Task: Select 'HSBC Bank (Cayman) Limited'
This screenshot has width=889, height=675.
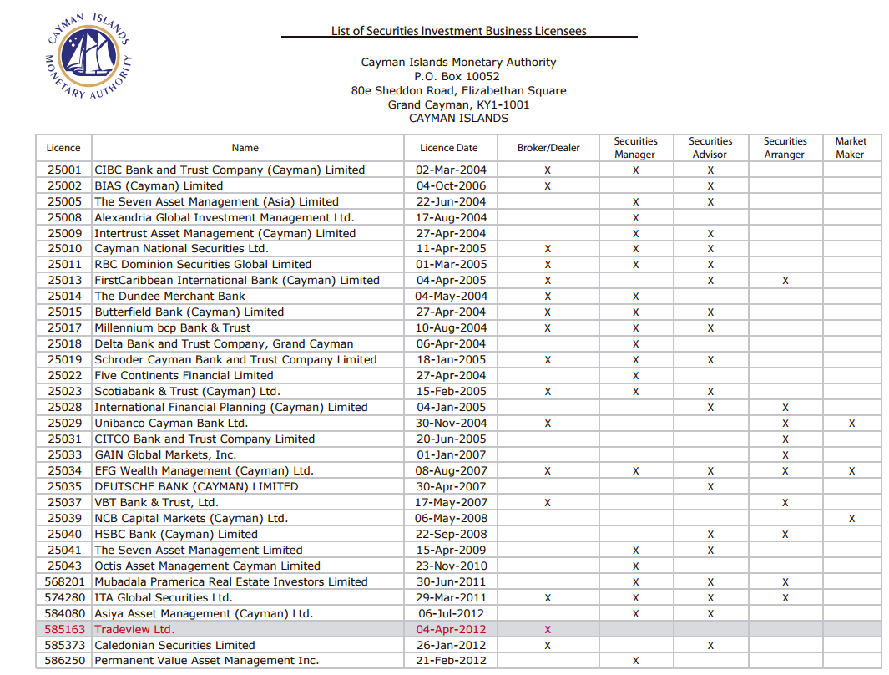Action: (x=176, y=535)
